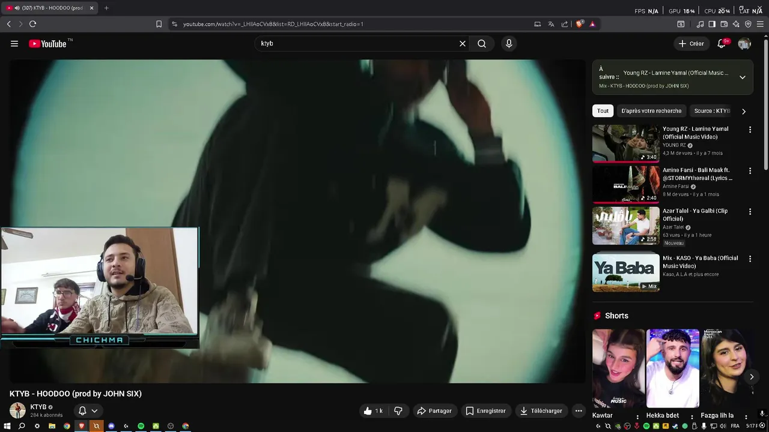Collapse the Mix playlist panel chevron
Viewport: 769px width, 432px height.
click(743, 77)
